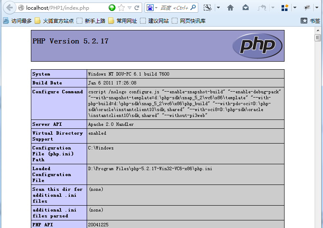The image size is (323, 228).
Task: Click the Baidu paw search engine icon
Action: click(150, 8)
